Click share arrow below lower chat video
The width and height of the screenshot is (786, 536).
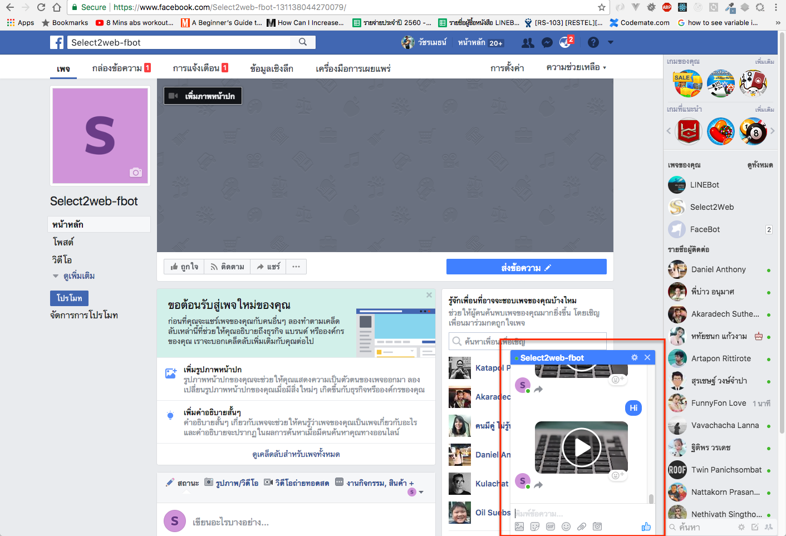click(538, 485)
